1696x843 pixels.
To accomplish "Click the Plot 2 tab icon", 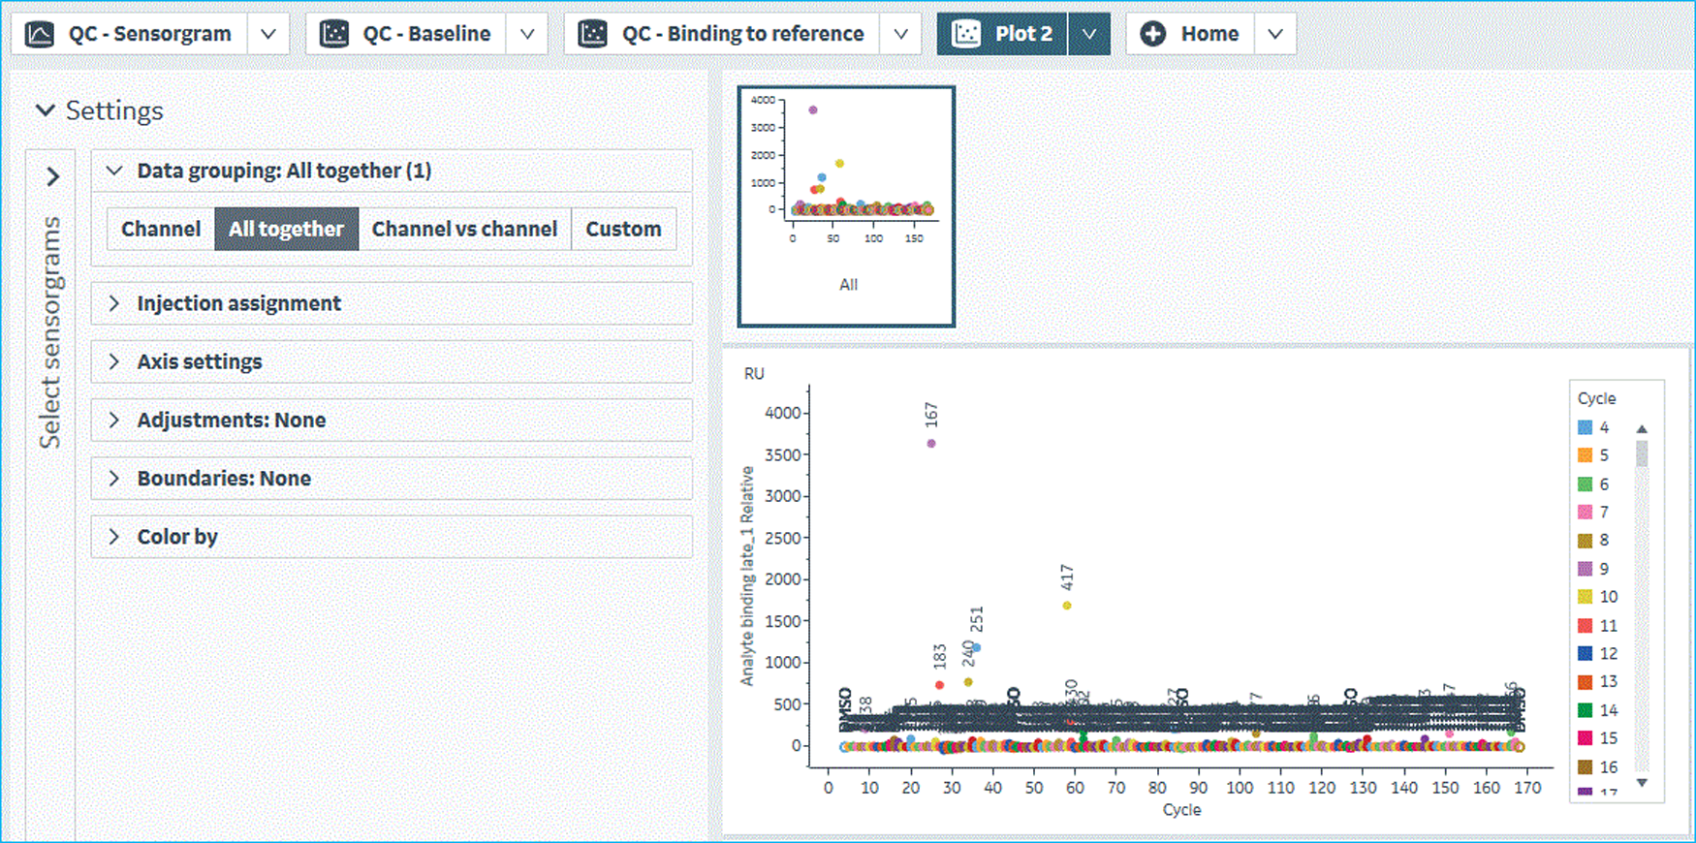I will (x=966, y=34).
